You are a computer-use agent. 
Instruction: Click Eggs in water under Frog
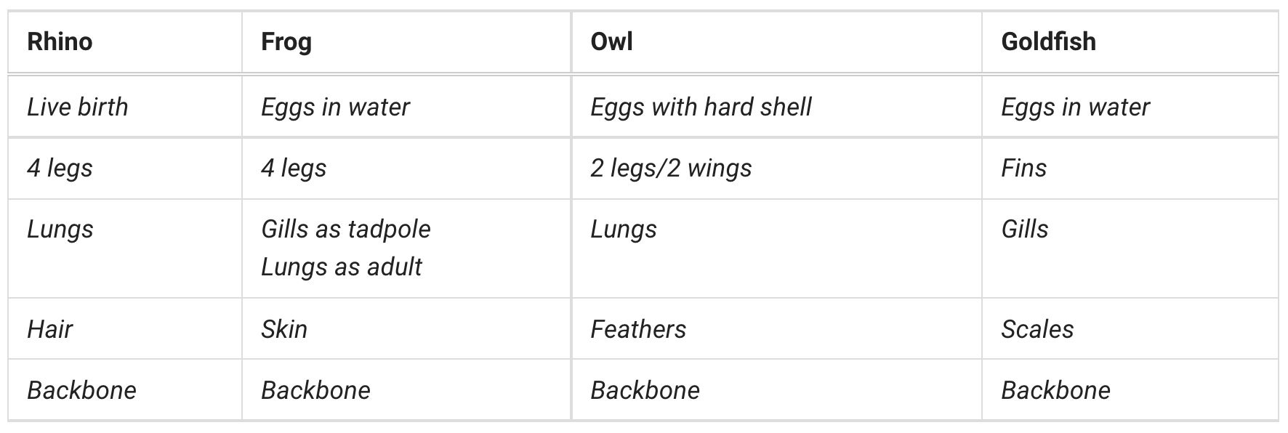point(335,107)
